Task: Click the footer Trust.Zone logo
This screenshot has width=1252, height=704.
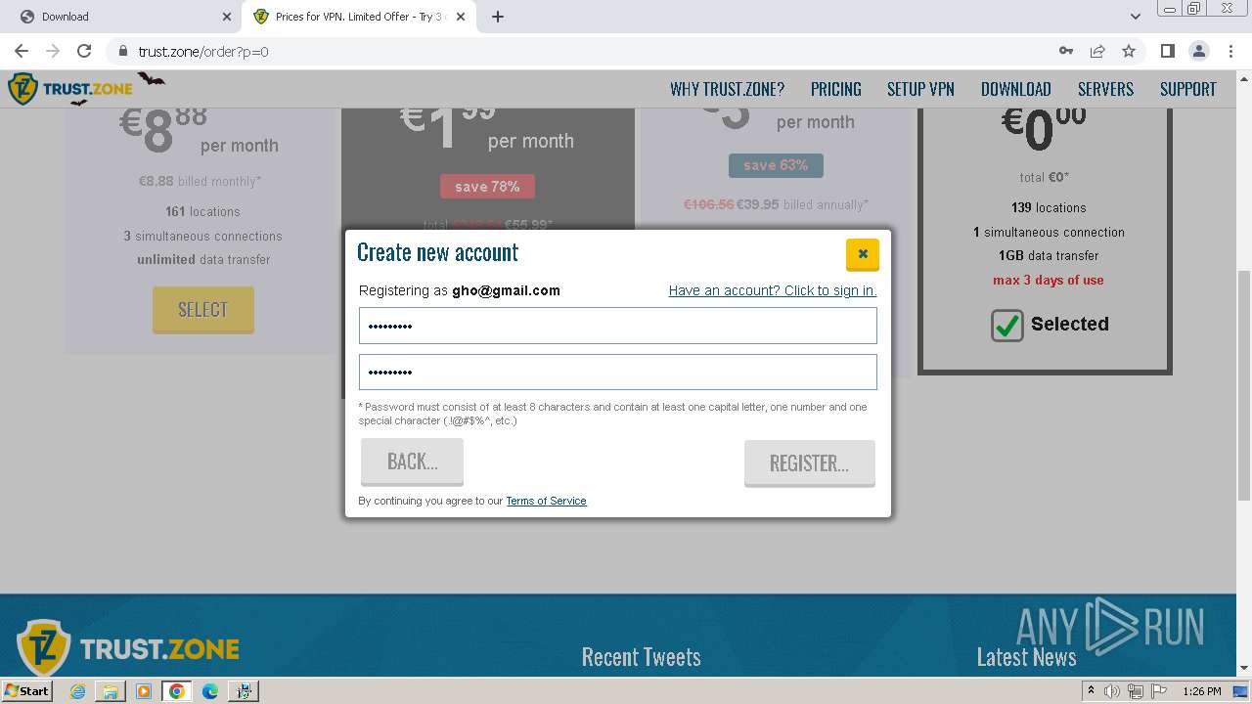Action: 127,647
